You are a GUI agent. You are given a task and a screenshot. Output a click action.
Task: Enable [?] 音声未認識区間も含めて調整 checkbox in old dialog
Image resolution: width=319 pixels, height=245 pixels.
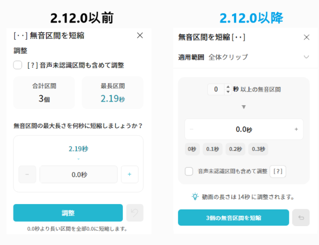click(18, 65)
